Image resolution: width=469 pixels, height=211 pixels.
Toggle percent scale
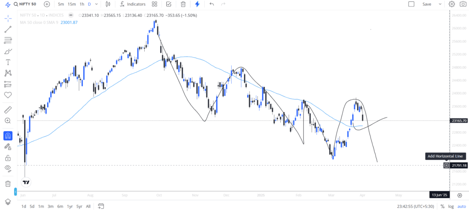click(442, 206)
